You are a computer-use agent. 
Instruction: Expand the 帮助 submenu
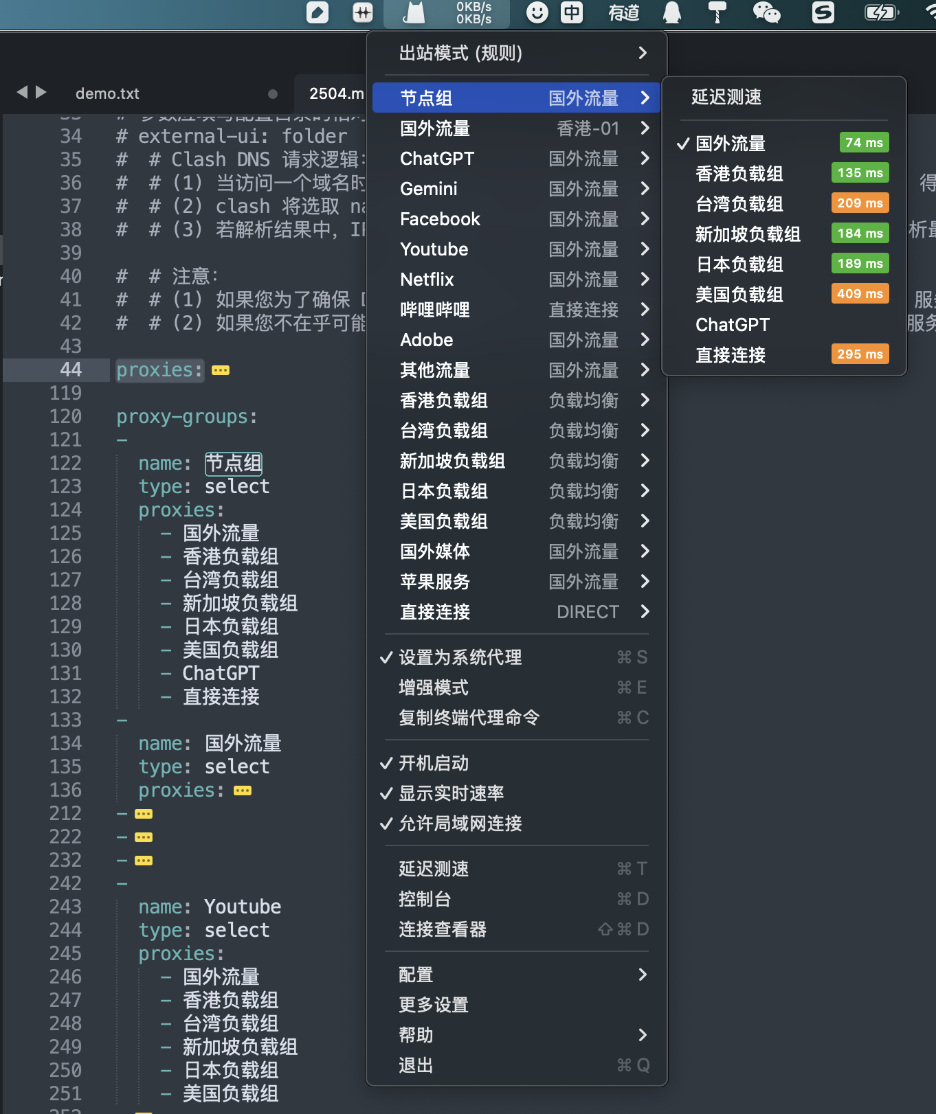coord(517,1035)
